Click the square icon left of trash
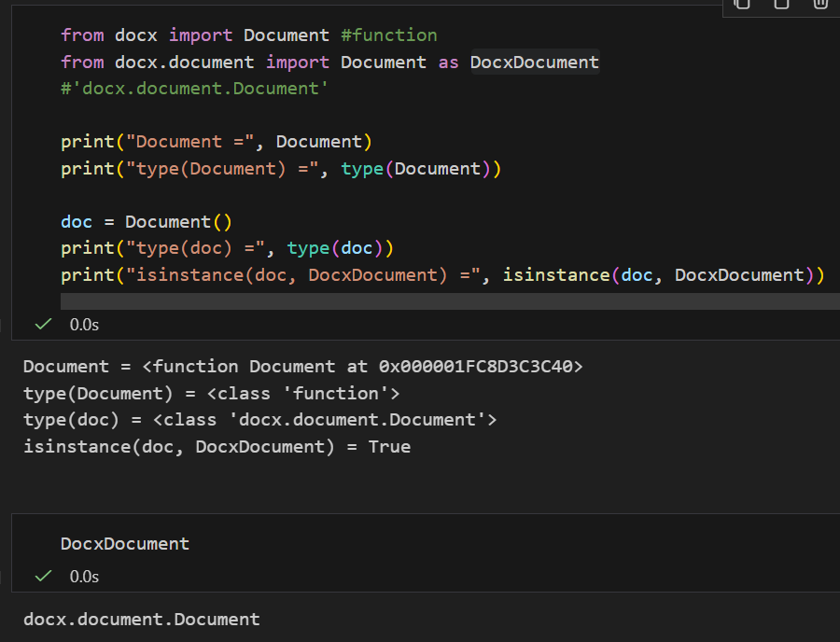840x642 pixels. pyautogui.click(x=782, y=4)
